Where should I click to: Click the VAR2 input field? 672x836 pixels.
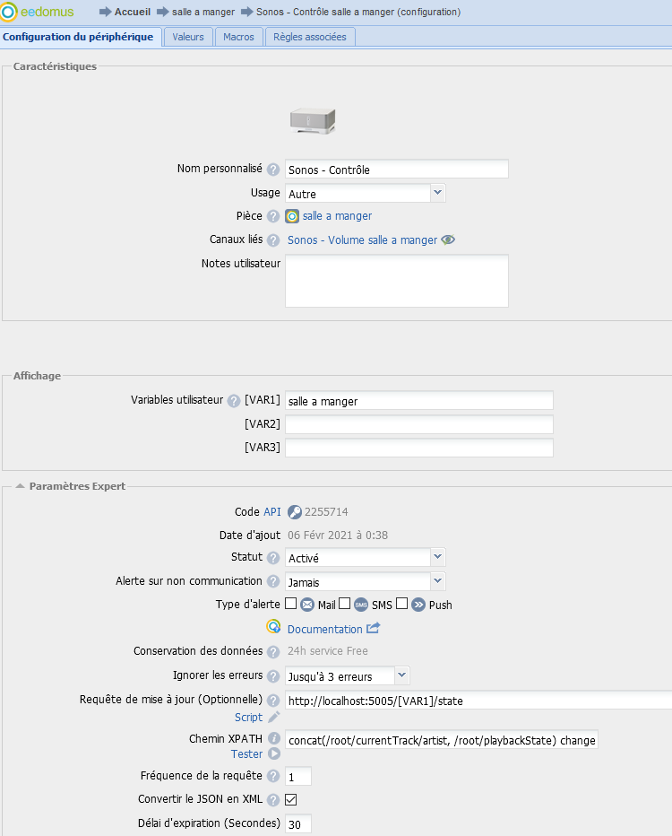(x=419, y=424)
